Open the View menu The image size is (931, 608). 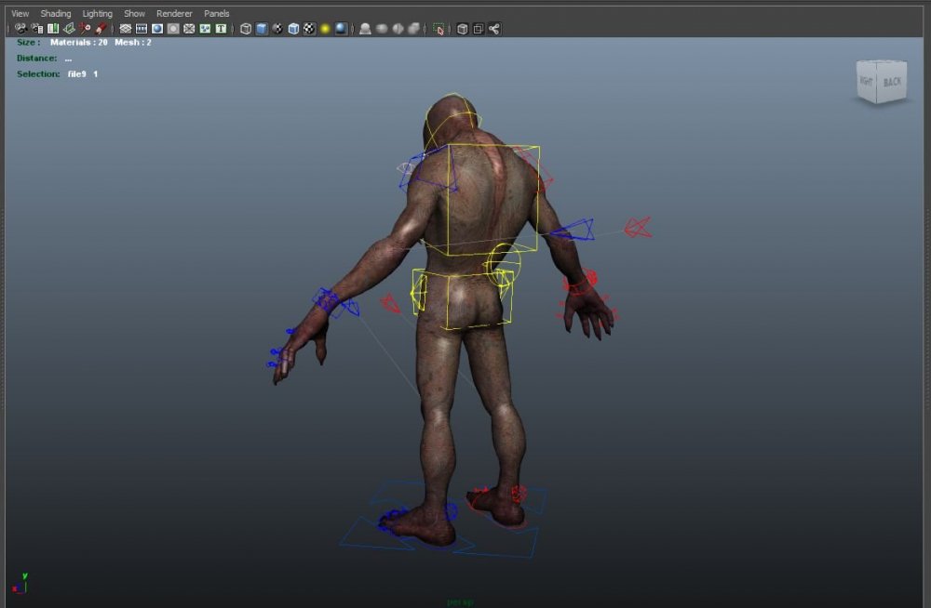(x=20, y=14)
